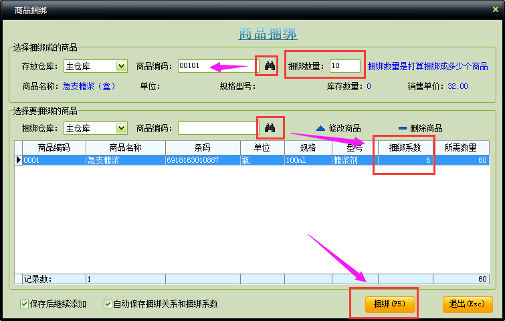
Task: Click the 销售单价 value 32.00
Action: [458, 86]
